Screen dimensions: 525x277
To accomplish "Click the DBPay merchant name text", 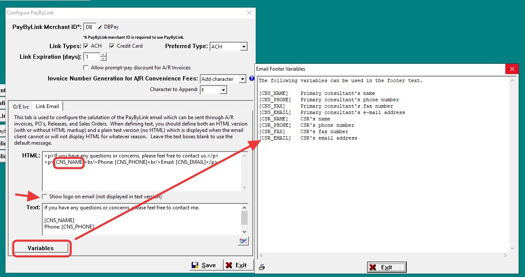I will 111,27.
